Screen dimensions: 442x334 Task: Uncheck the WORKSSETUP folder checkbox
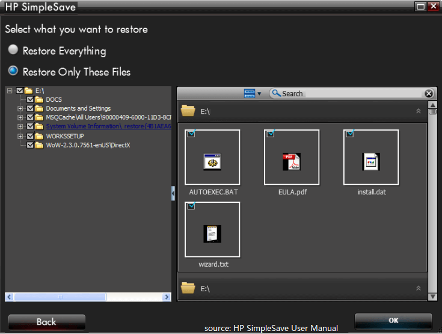[30, 136]
